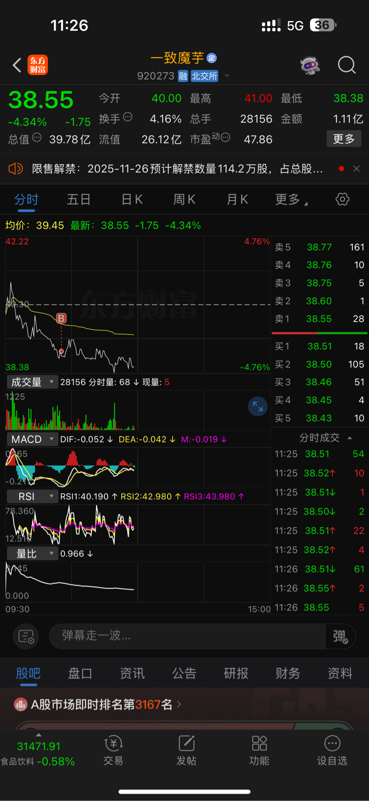Open the 研报 tab

[236, 673]
